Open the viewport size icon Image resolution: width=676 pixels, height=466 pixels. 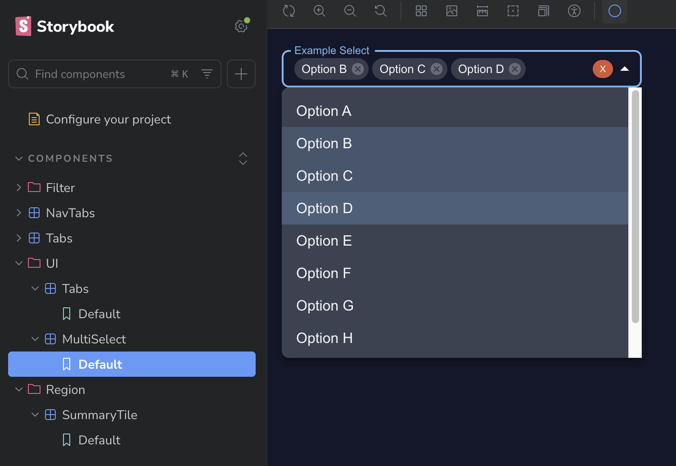click(544, 10)
